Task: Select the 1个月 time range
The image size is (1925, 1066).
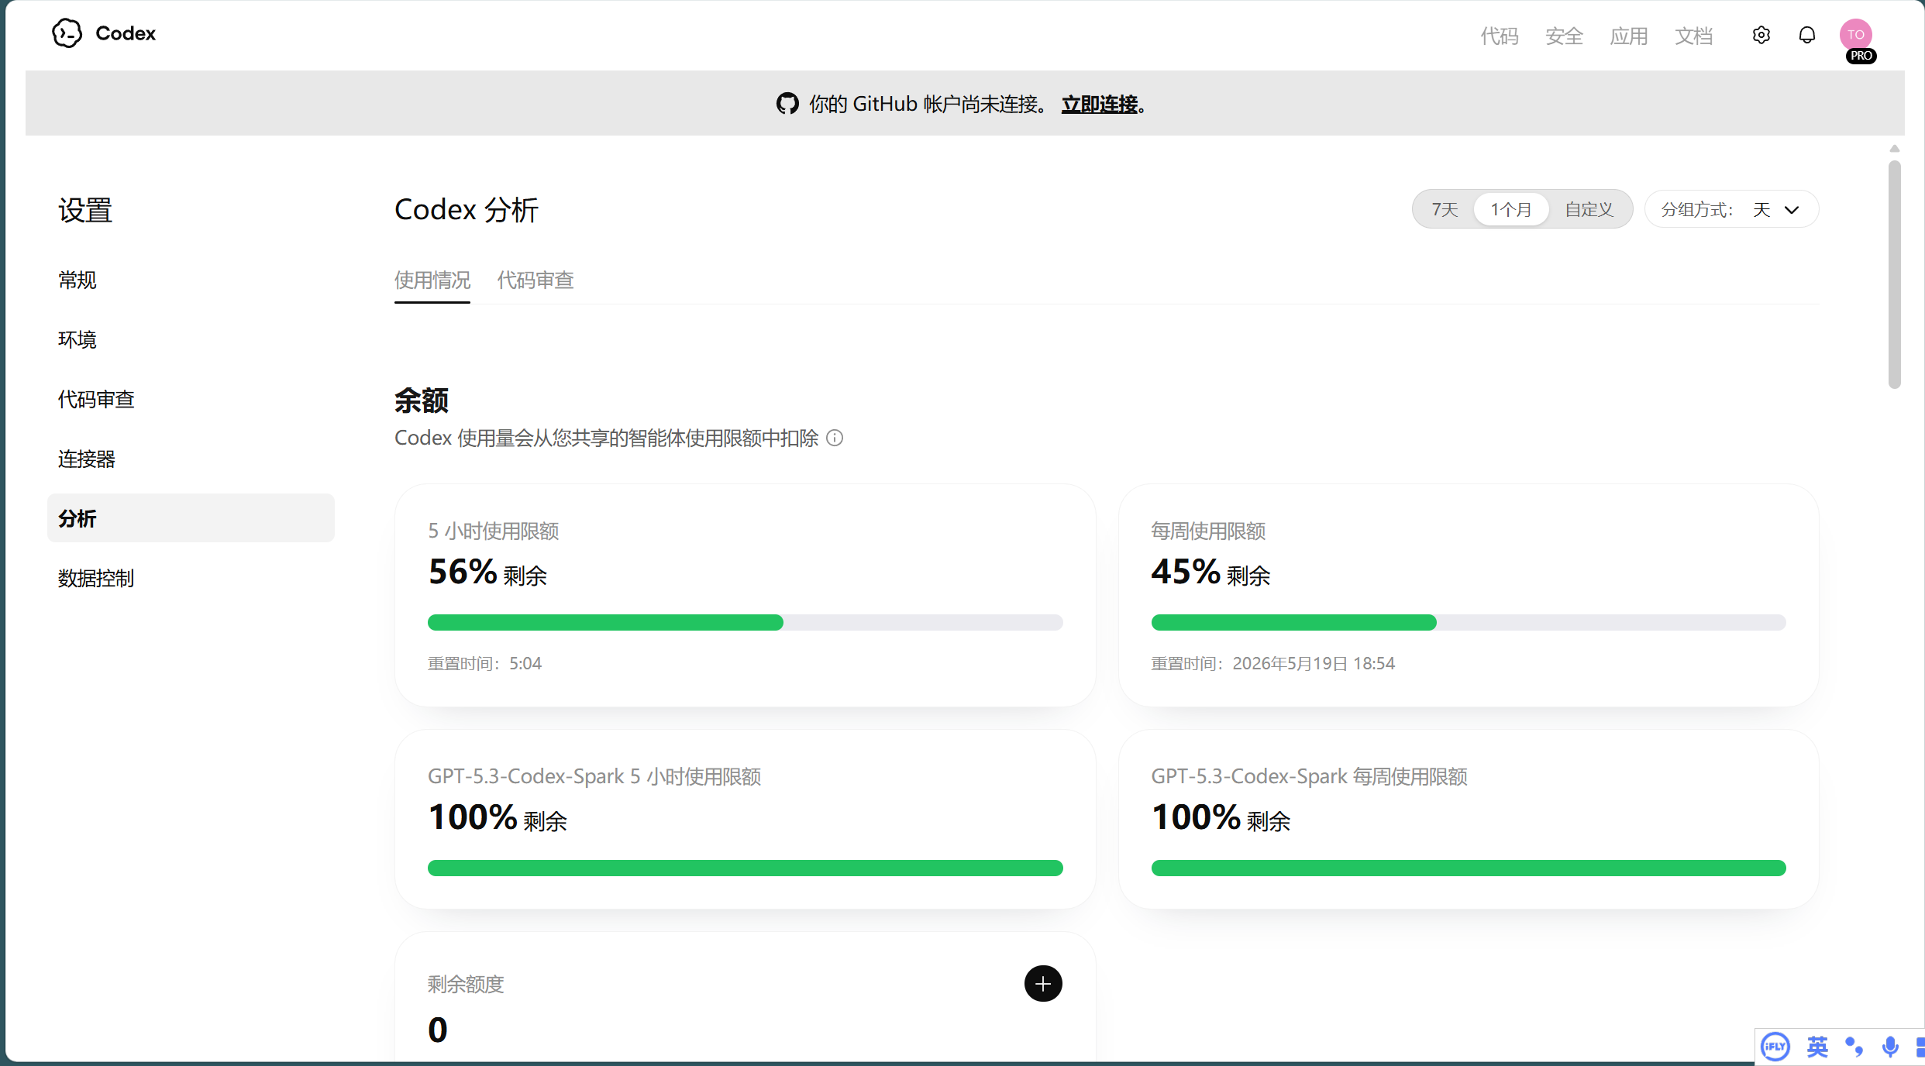Action: (x=1511, y=210)
